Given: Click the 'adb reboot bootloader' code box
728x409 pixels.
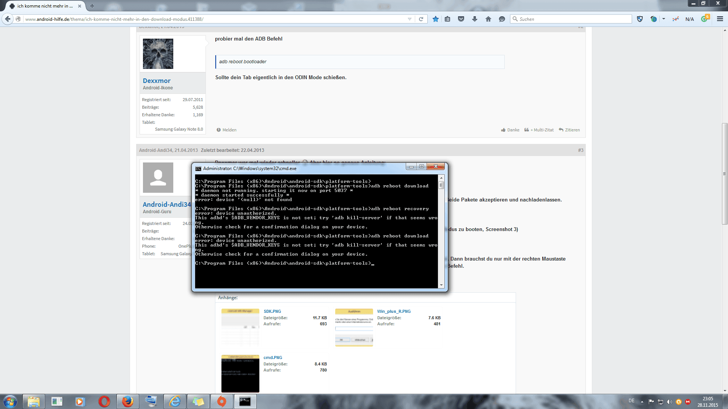Looking at the screenshot, I should tap(360, 62).
